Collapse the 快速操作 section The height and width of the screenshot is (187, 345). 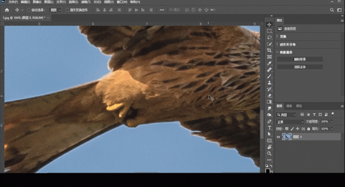click(x=277, y=52)
